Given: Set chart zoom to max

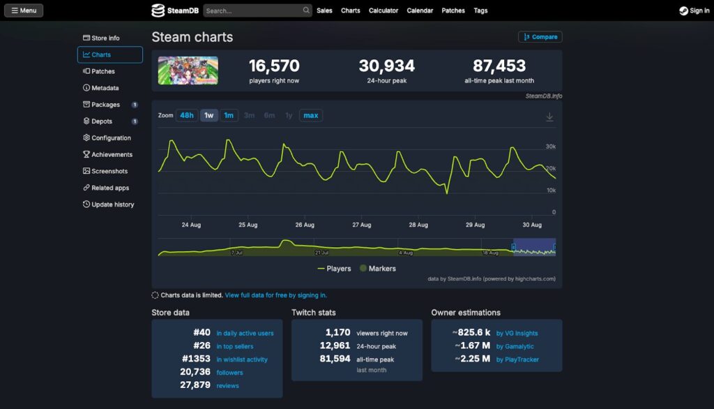Looking at the screenshot, I should click(x=311, y=116).
